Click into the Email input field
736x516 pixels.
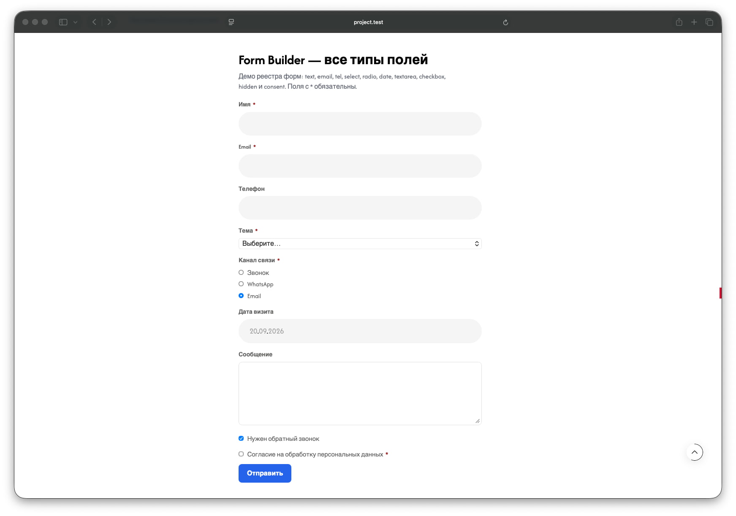[360, 166]
